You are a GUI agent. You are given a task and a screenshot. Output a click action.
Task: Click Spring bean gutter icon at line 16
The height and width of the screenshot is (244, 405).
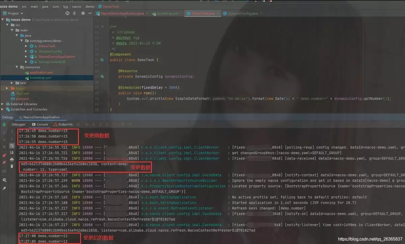[x=102, y=60]
